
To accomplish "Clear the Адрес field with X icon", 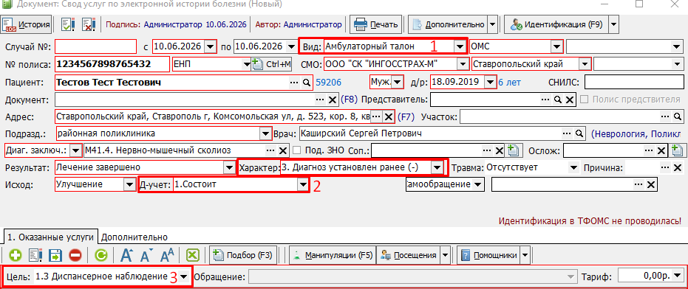I will (x=388, y=117).
